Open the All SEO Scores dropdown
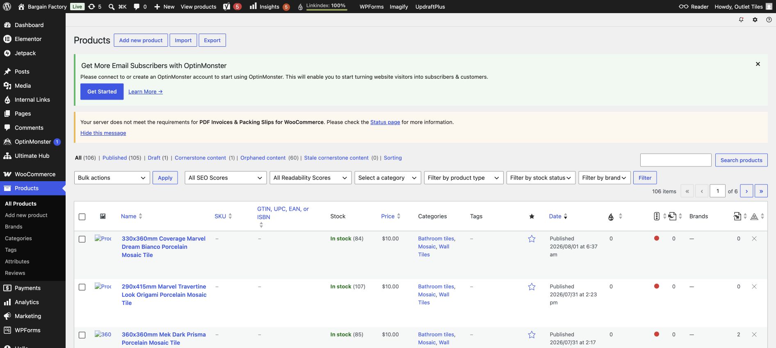The image size is (776, 348). 226,177
